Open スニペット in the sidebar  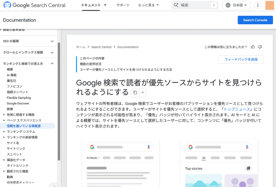(x=14, y=154)
